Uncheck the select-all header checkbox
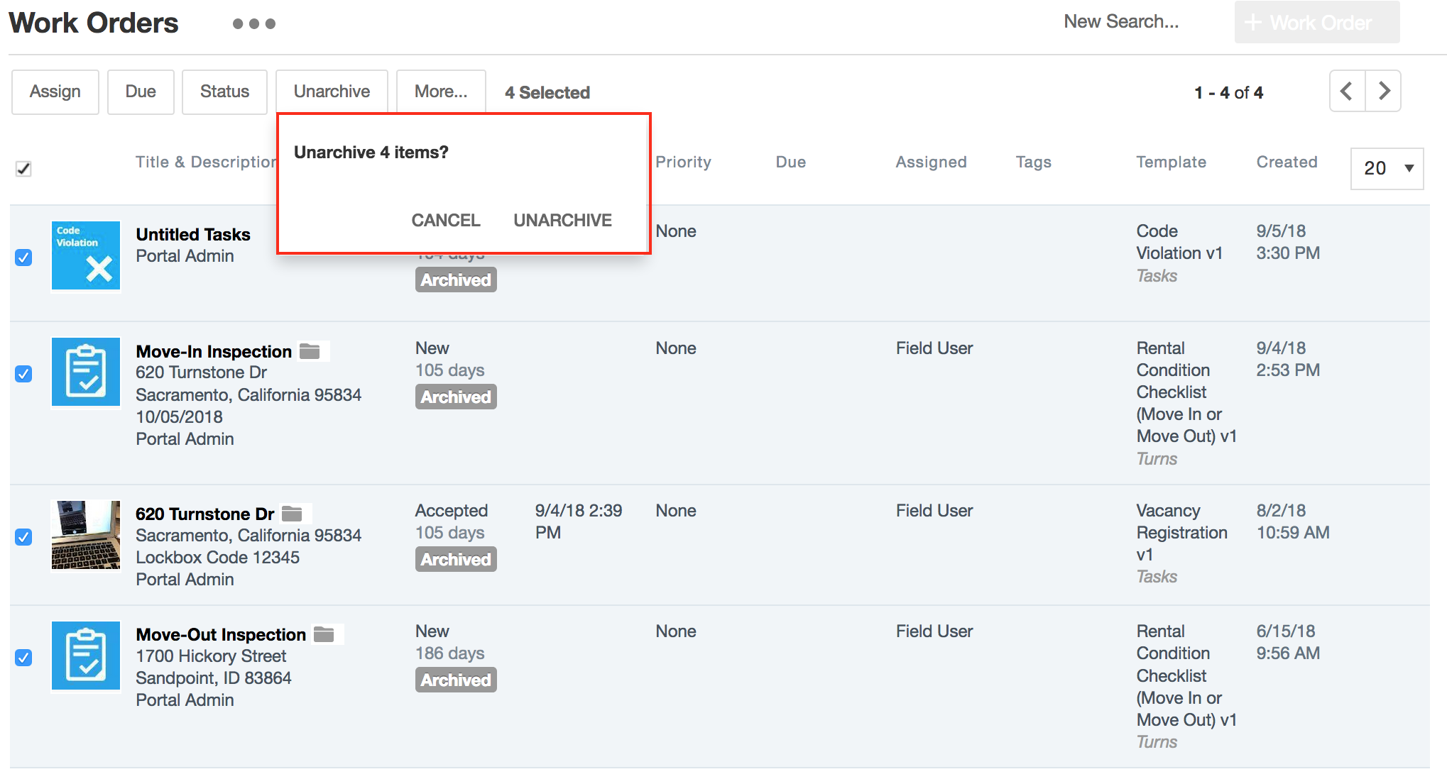The height and width of the screenshot is (779, 1447). [x=23, y=169]
